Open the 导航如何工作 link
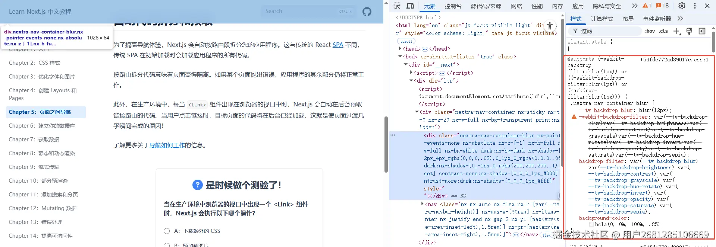716x247 pixels. 167,145
